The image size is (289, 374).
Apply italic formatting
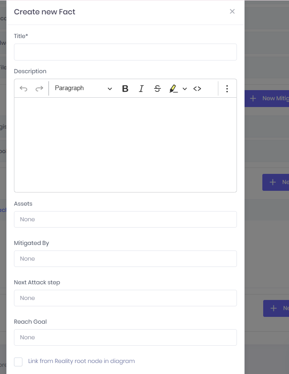(x=141, y=89)
